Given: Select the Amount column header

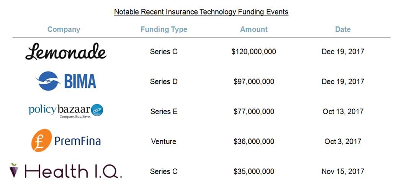Looking at the screenshot, I should (x=254, y=29).
